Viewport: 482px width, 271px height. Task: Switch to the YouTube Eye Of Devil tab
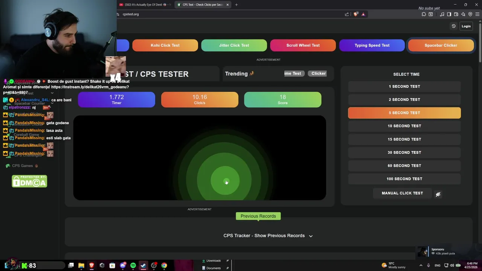[x=145, y=5]
